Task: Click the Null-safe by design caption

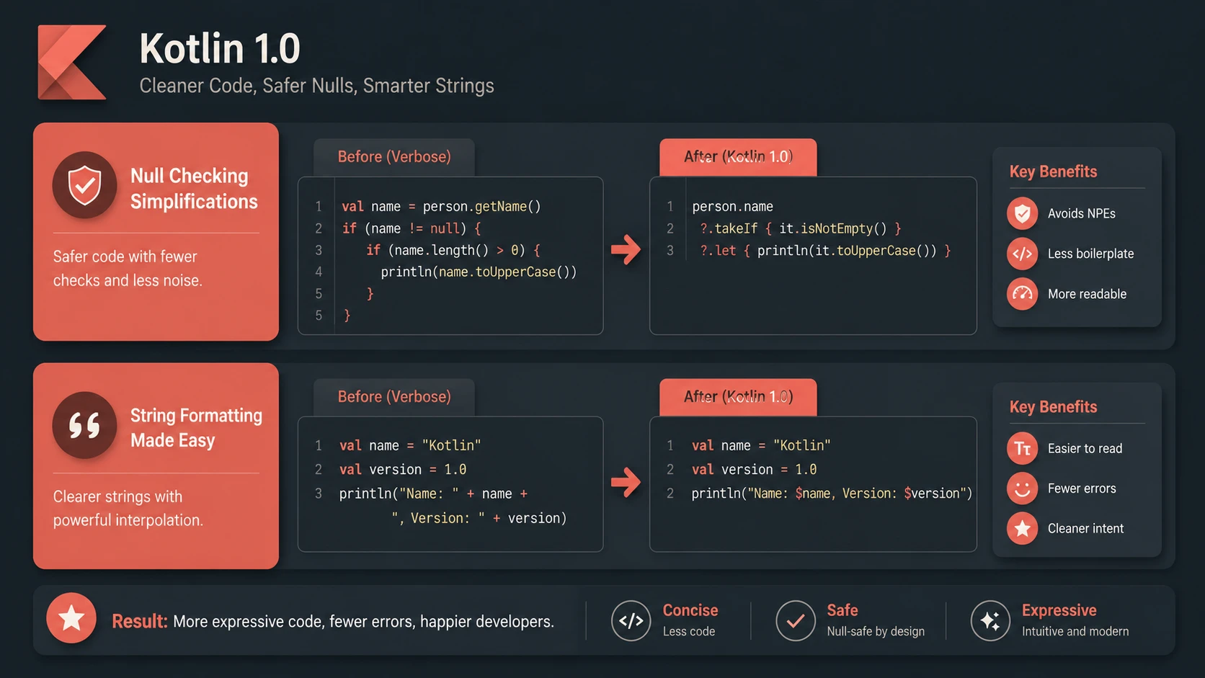Action: click(876, 631)
